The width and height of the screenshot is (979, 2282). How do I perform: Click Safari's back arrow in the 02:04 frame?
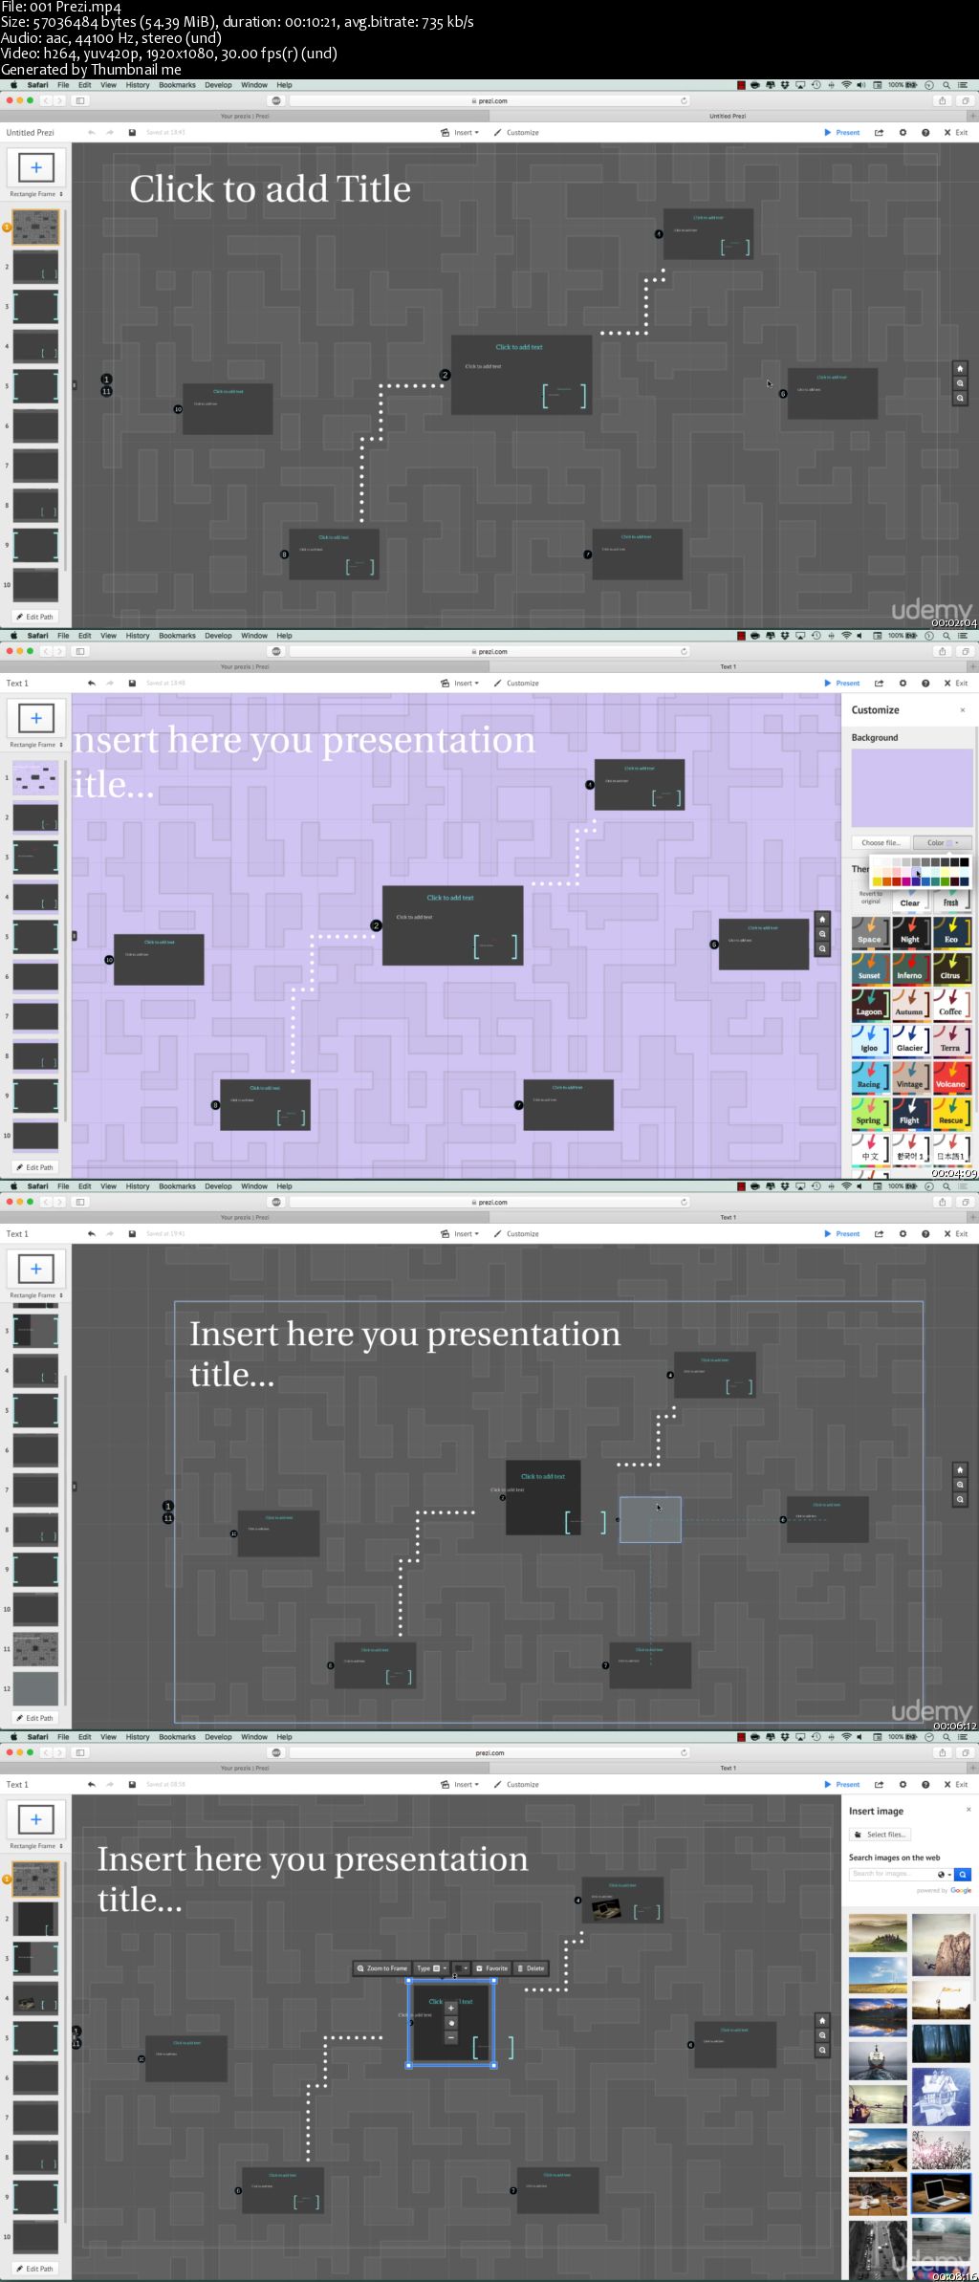click(45, 100)
